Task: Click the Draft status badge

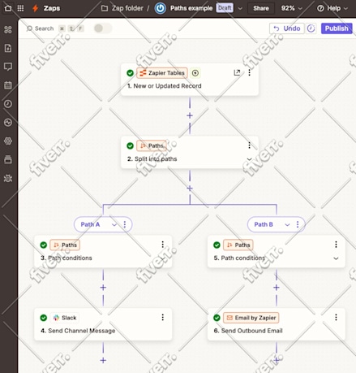Action: pos(225,8)
